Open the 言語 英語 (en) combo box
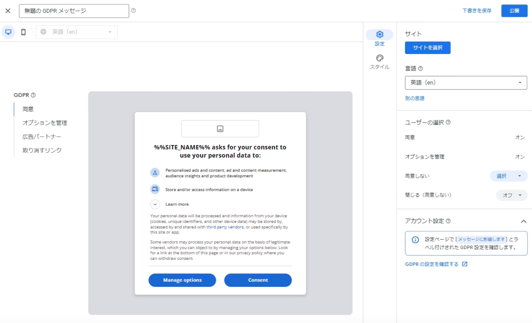The image size is (532, 323). (466, 83)
